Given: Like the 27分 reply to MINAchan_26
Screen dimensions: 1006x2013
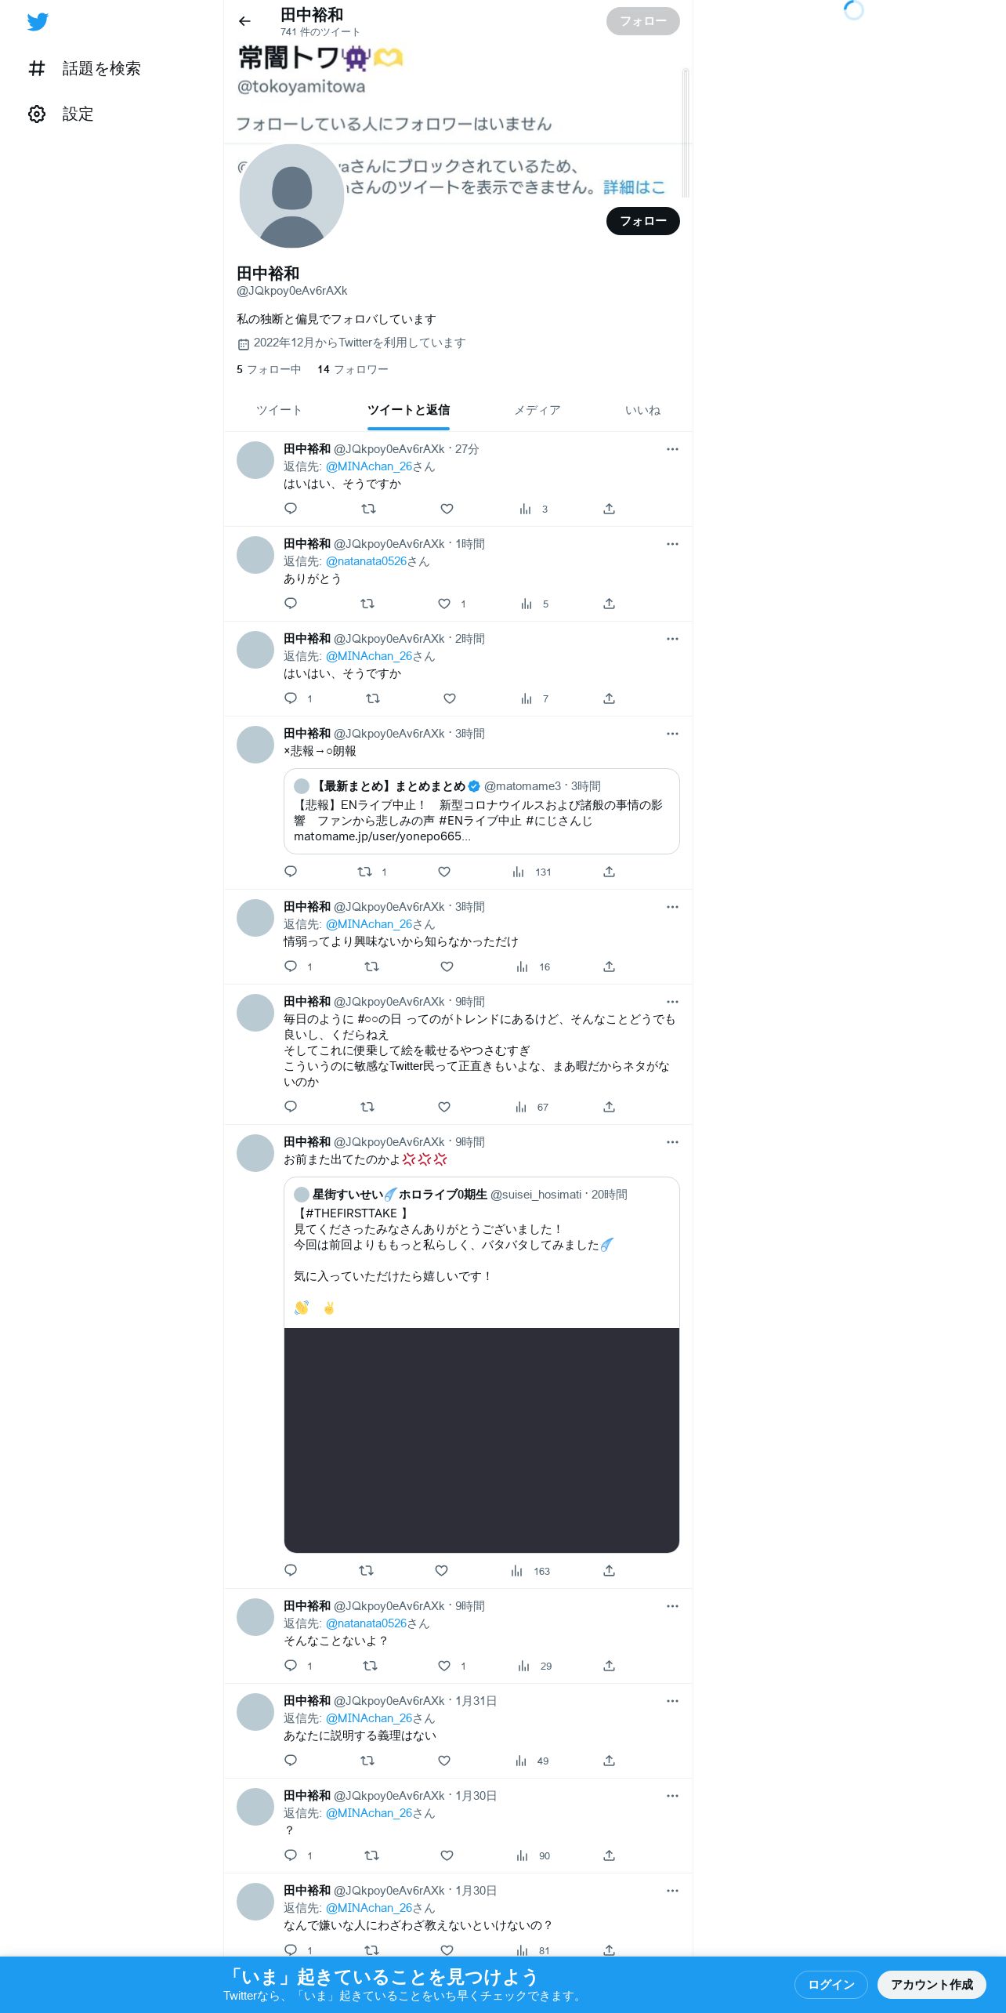Looking at the screenshot, I should [x=447, y=509].
